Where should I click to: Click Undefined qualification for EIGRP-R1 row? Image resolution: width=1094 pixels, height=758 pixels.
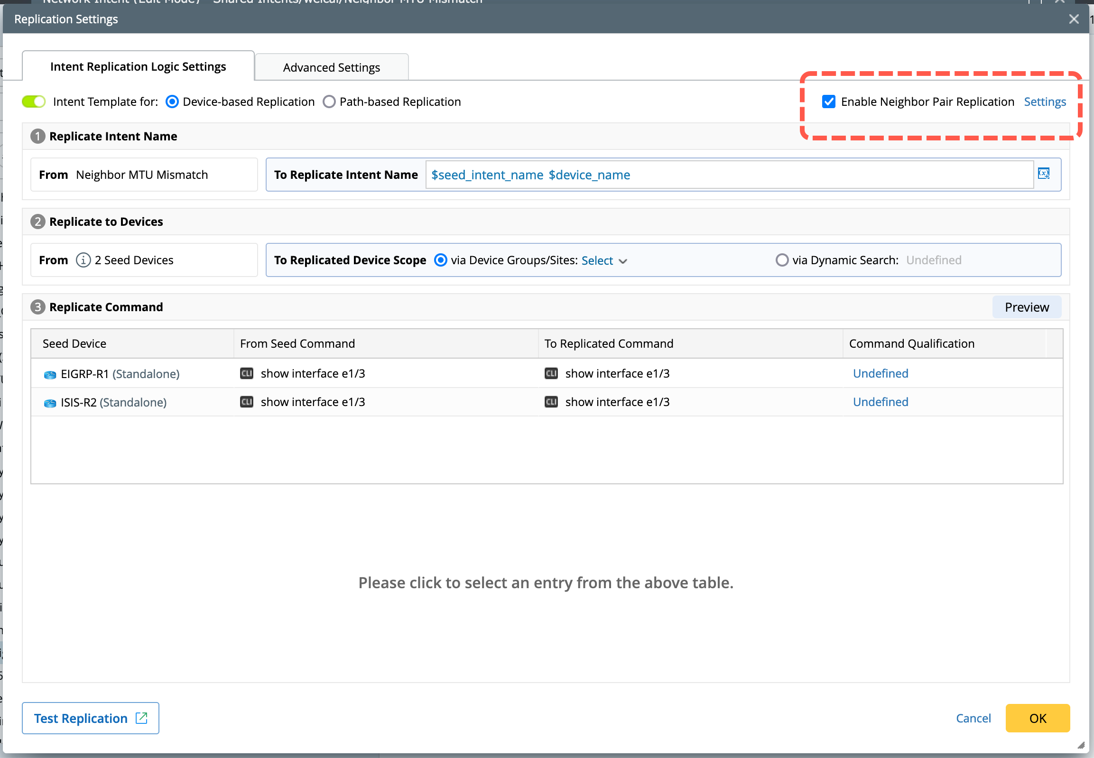coord(880,373)
